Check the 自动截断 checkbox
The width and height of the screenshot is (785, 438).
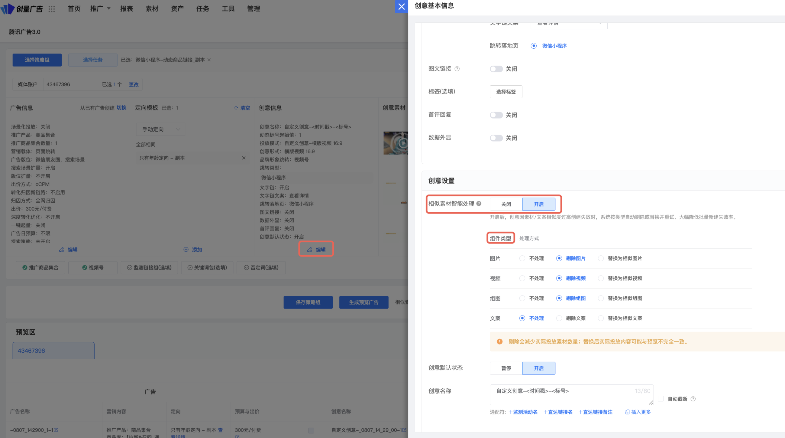pyautogui.click(x=661, y=399)
